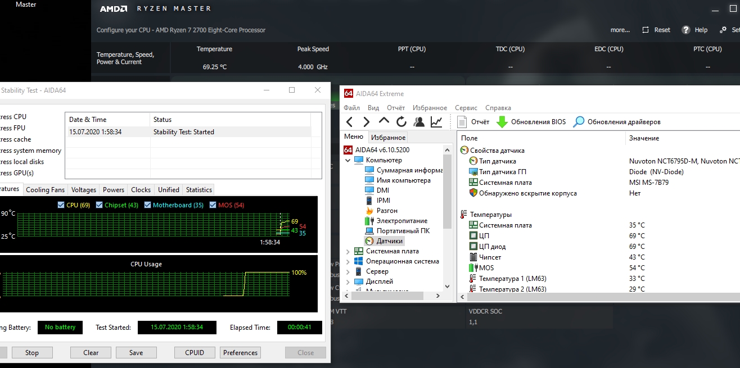Click the Ryzen Master Reset icon
The width and height of the screenshot is (740, 368).
pos(645,30)
